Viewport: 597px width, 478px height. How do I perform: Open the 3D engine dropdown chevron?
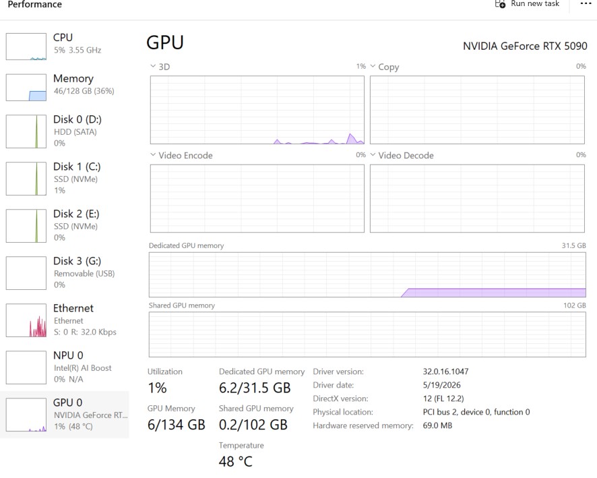tap(153, 66)
